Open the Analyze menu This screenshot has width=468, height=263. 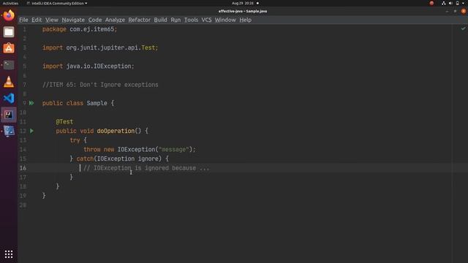(x=115, y=20)
